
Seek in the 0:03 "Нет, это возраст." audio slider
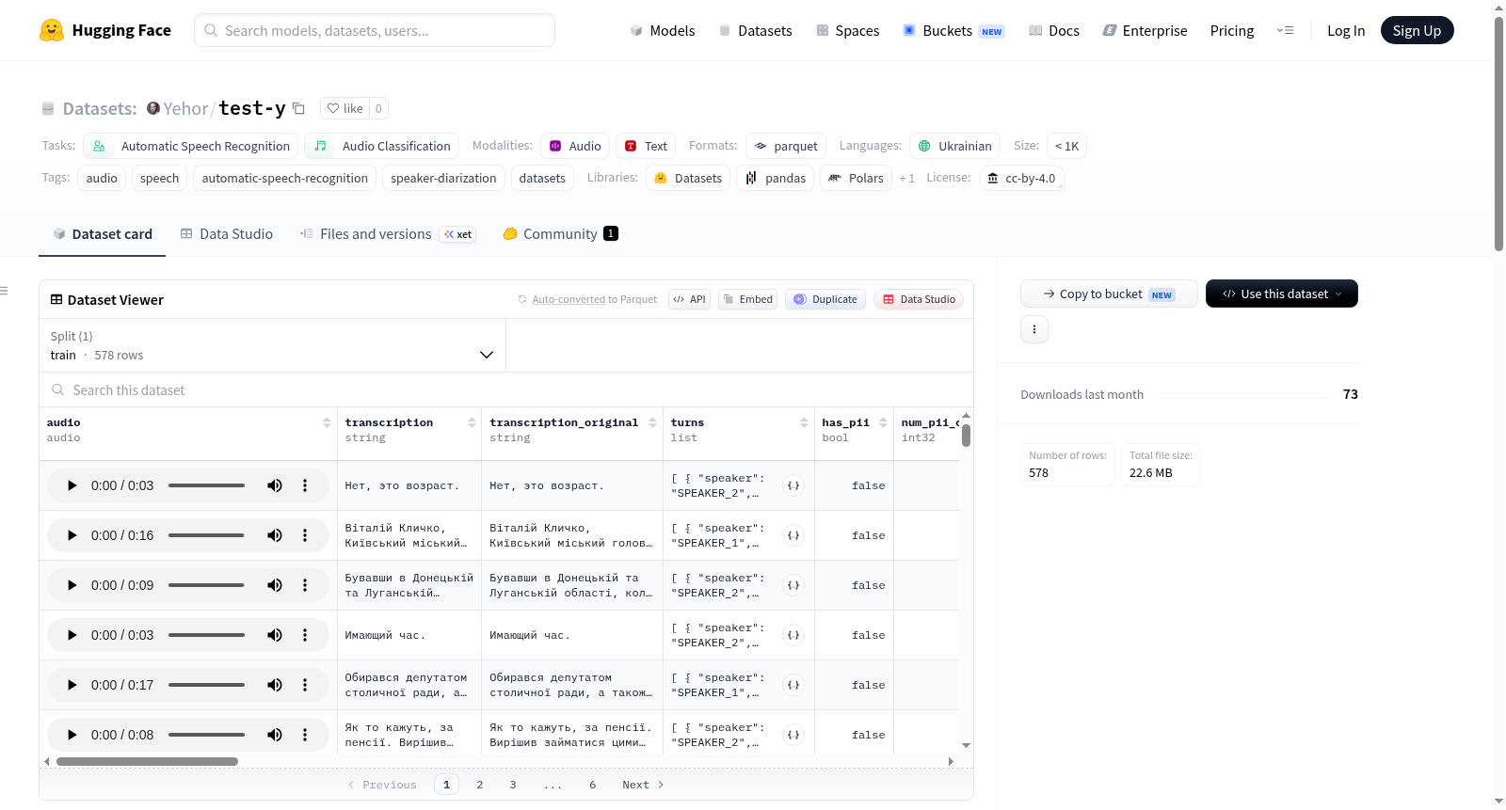click(x=206, y=485)
